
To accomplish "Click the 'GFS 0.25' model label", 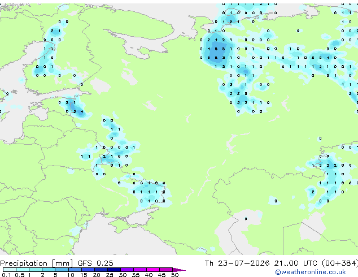I will [95, 263].
